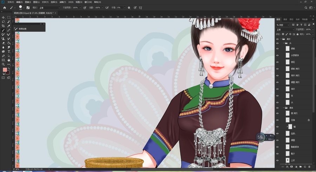Select the Pencil tool beside Brush

point(9,30)
